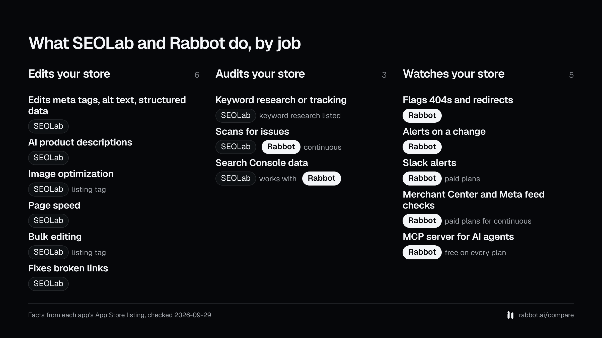Click the Rabbot pill under Scans for issues
The width and height of the screenshot is (602, 338).
281,147
